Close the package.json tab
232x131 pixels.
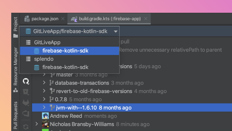pyautogui.click(x=63, y=19)
